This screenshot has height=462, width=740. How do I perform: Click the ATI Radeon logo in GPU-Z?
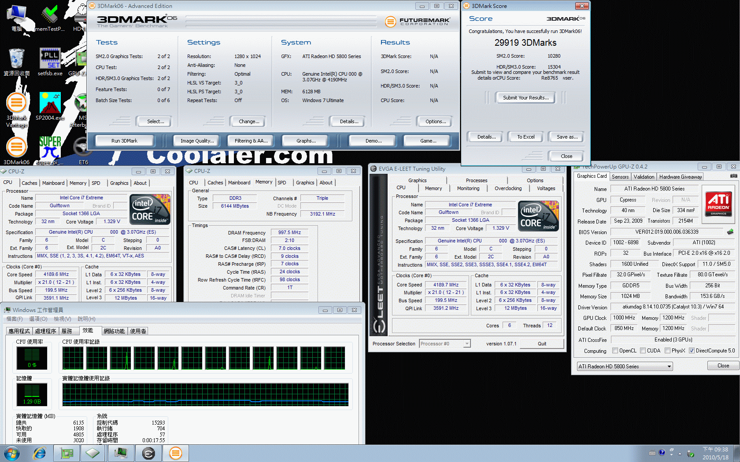718,204
